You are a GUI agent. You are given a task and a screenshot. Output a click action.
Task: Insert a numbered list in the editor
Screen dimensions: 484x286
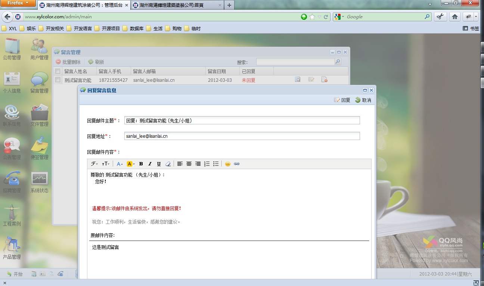click(207, 164)
